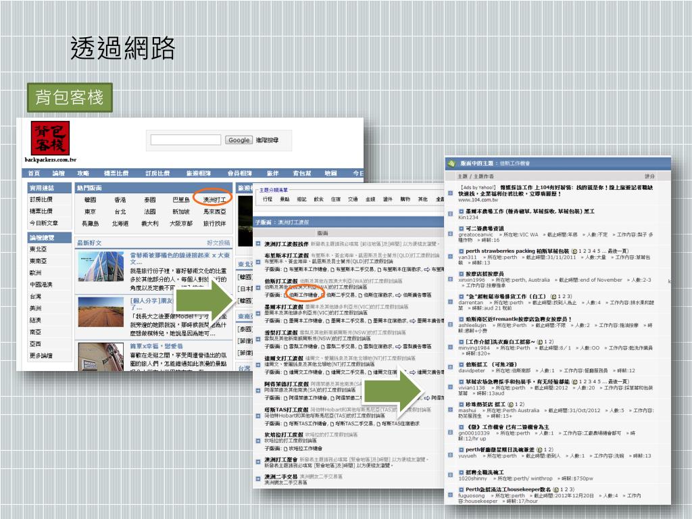The width and height of the screenshot is (692, 519).
Task: Open 訂房比價 in the blue navigation bar
Action: coord(157,173)
